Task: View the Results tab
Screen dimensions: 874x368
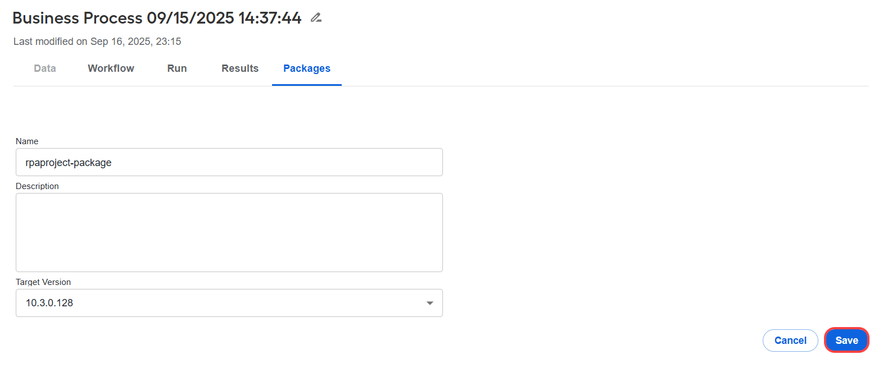Action: 240,68
